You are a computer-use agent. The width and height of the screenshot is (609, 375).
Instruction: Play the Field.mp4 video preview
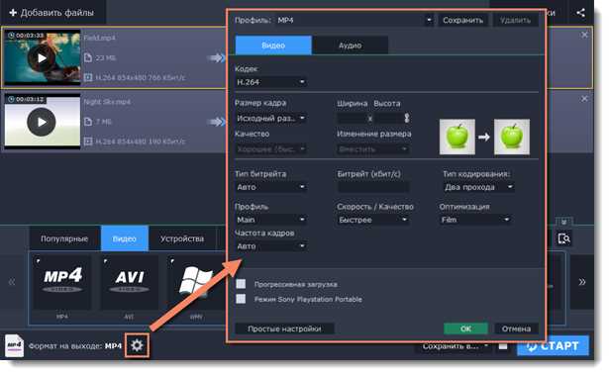point(42,57)
